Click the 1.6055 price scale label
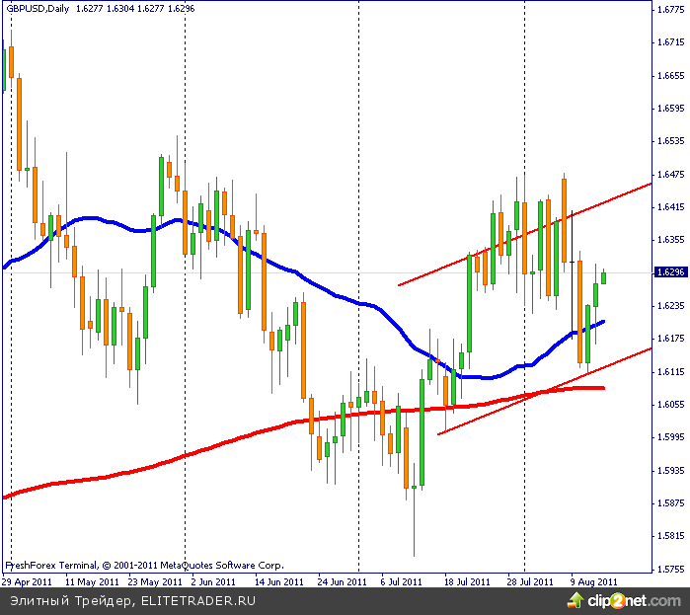 coord(670,404)
